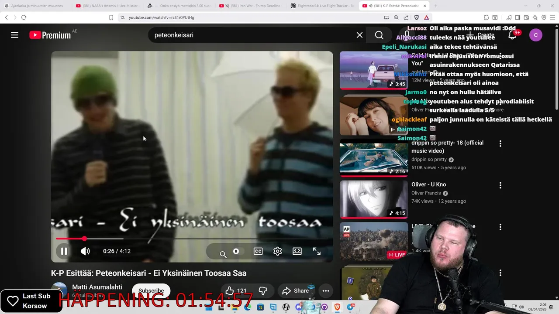Go to YouTube Premium home via logo

click(50, 35)
